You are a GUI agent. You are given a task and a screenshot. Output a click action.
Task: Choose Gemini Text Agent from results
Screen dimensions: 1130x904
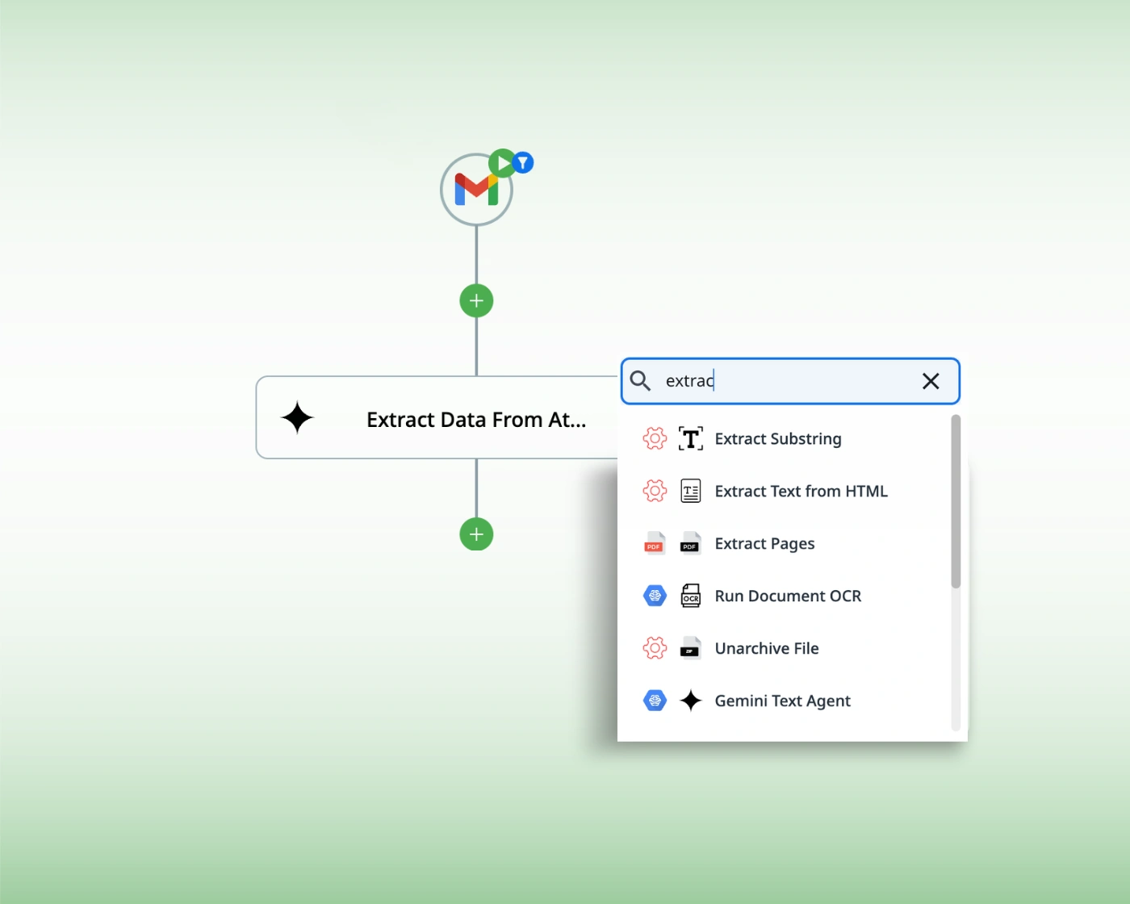[782, 701]
